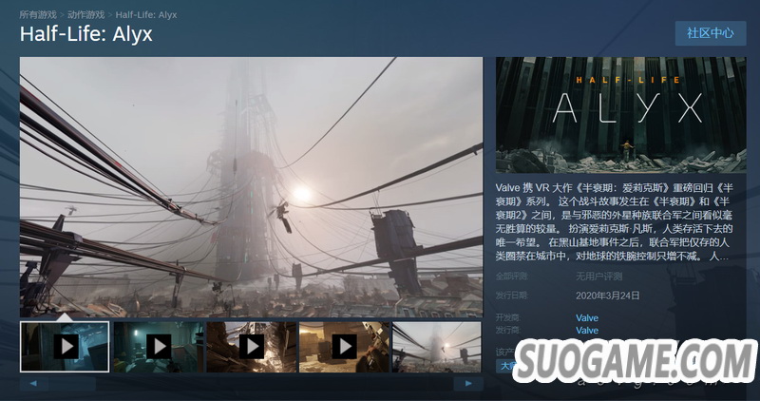Click the thumbnail strip scrollbar handle
The width and height of the screenshot is (760, 401).
point(72,384)
